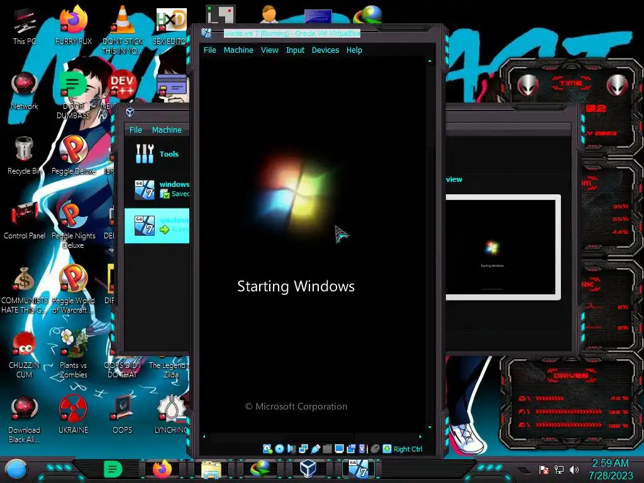
Task: Click the File Explorer taskbar icon
Action: 211,469
